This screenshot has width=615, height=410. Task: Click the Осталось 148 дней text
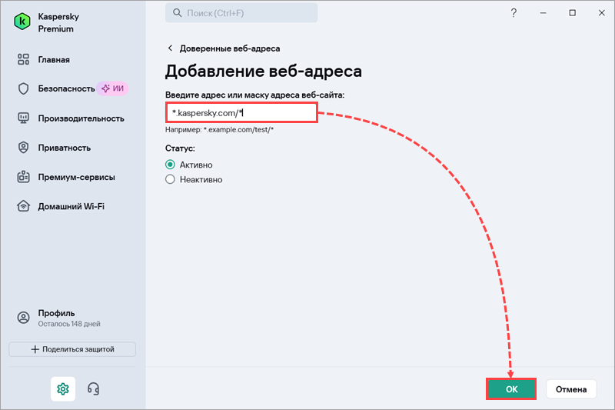(x=69, y=324)
